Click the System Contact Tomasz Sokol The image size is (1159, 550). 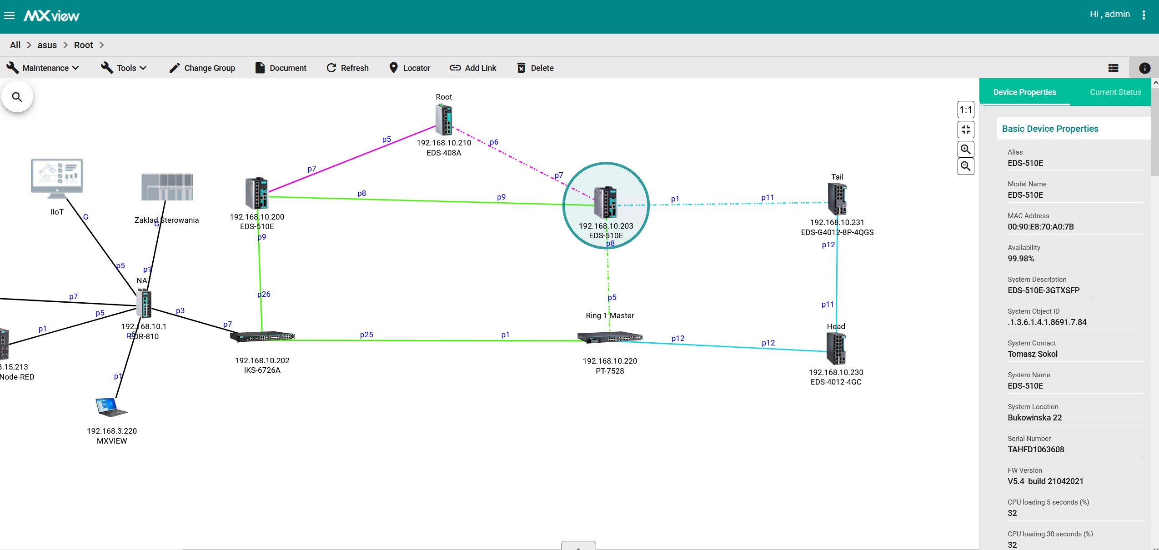[x=1033, y=354]
